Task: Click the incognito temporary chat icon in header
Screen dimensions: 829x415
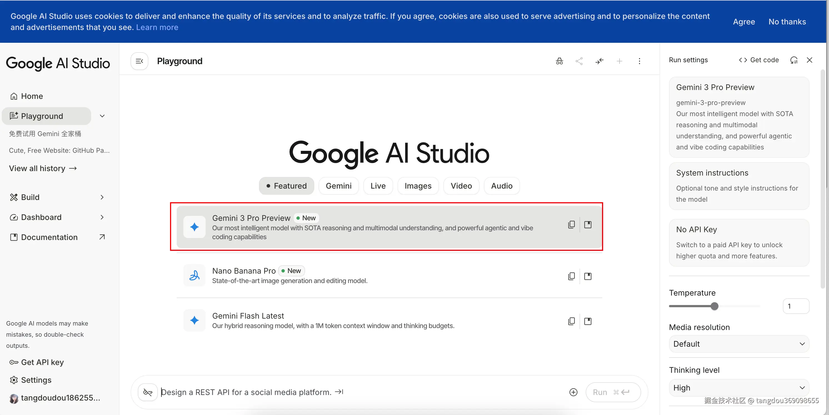Action: click(x=559, y=61)
